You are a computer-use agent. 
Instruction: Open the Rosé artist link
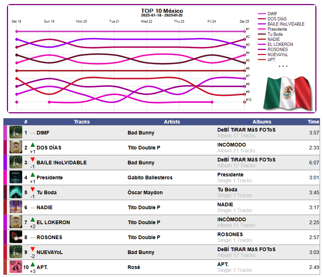click(x=134, y=267)
